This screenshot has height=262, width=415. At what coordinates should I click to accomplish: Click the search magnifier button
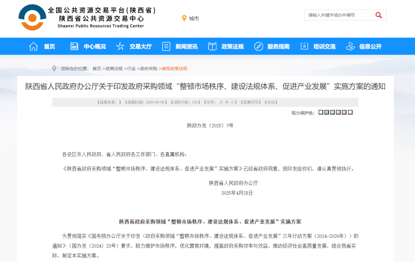(378, 15)
